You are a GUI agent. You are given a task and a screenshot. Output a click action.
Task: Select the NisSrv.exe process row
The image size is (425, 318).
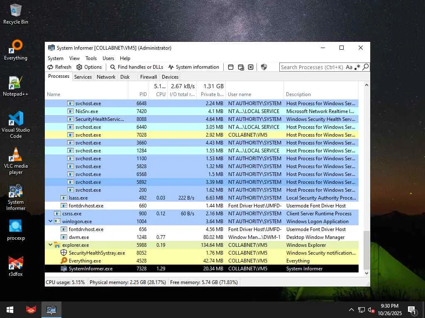[202, 111]
